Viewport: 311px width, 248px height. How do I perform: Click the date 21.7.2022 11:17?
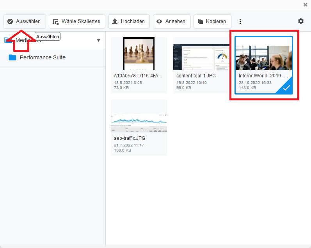(x=129, y=145)
